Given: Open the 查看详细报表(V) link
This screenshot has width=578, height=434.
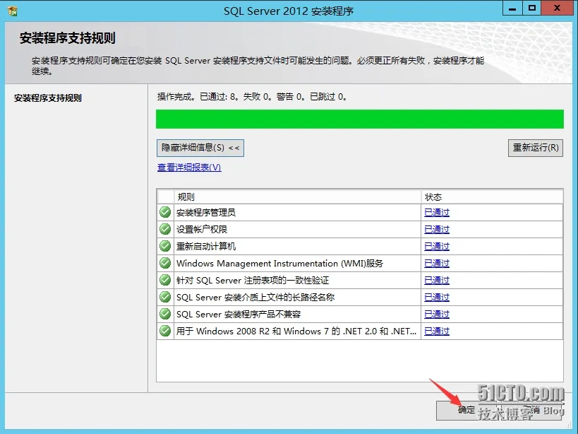Looking at the screenshot, I should [189, 168].
